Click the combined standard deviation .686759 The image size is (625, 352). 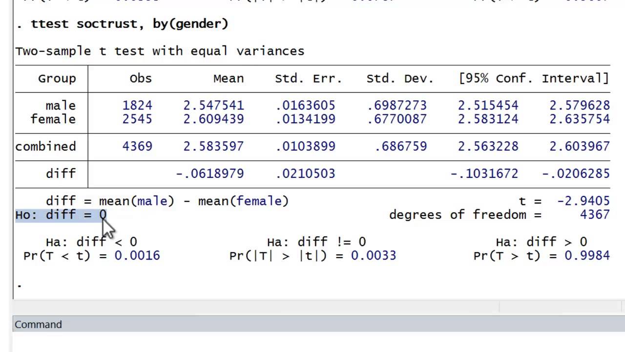click(x=401, y=147)
